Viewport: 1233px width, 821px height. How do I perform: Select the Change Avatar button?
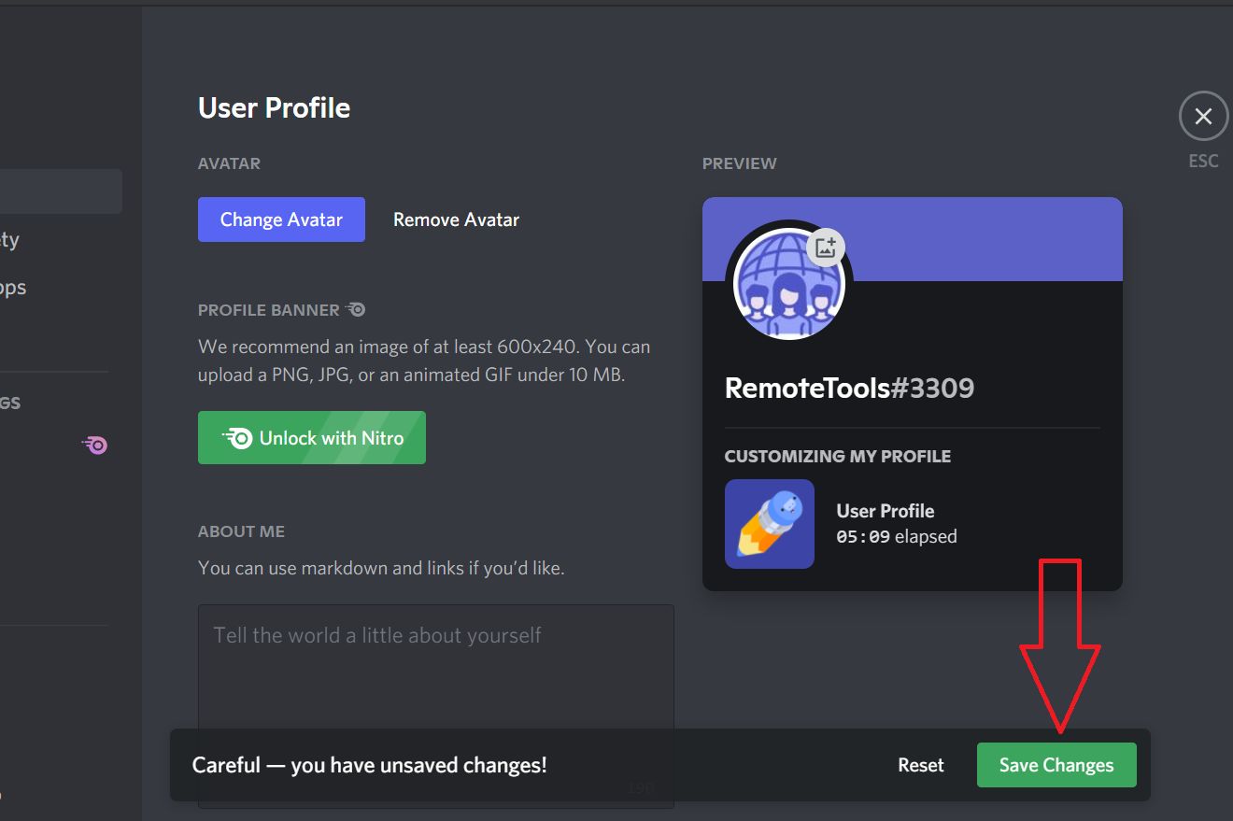click(281, 219)
